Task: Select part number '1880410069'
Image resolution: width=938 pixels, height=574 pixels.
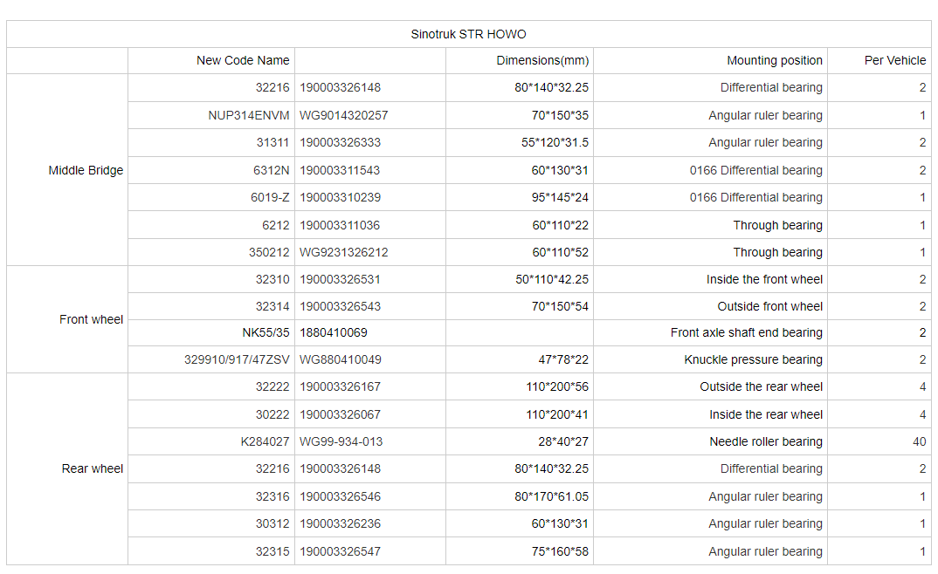Action: 334,332
